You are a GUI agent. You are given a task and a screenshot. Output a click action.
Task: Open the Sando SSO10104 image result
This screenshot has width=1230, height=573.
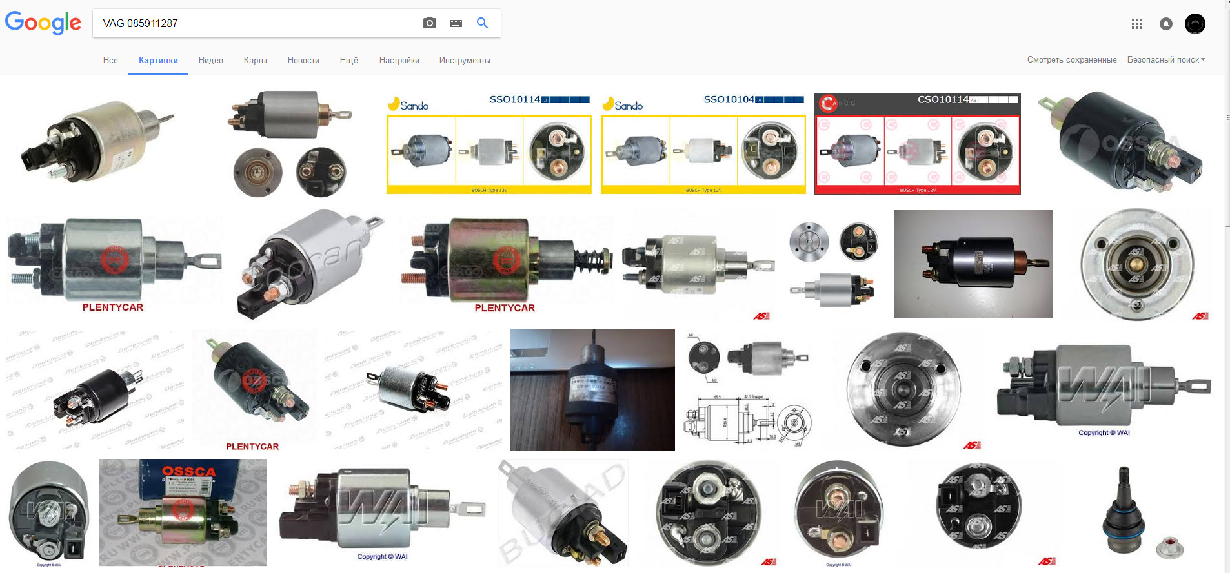[x=703, y=143]
